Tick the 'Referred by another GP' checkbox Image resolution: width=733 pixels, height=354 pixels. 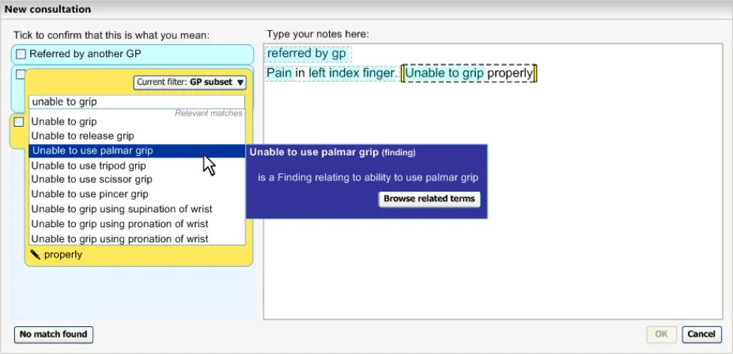[21, 54]
